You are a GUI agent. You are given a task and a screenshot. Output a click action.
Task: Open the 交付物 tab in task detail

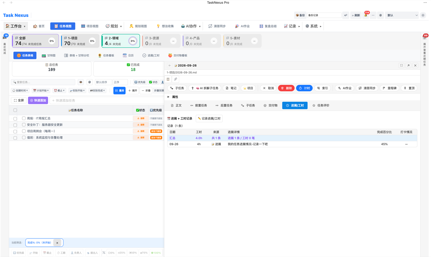click(x=270, y=105)
